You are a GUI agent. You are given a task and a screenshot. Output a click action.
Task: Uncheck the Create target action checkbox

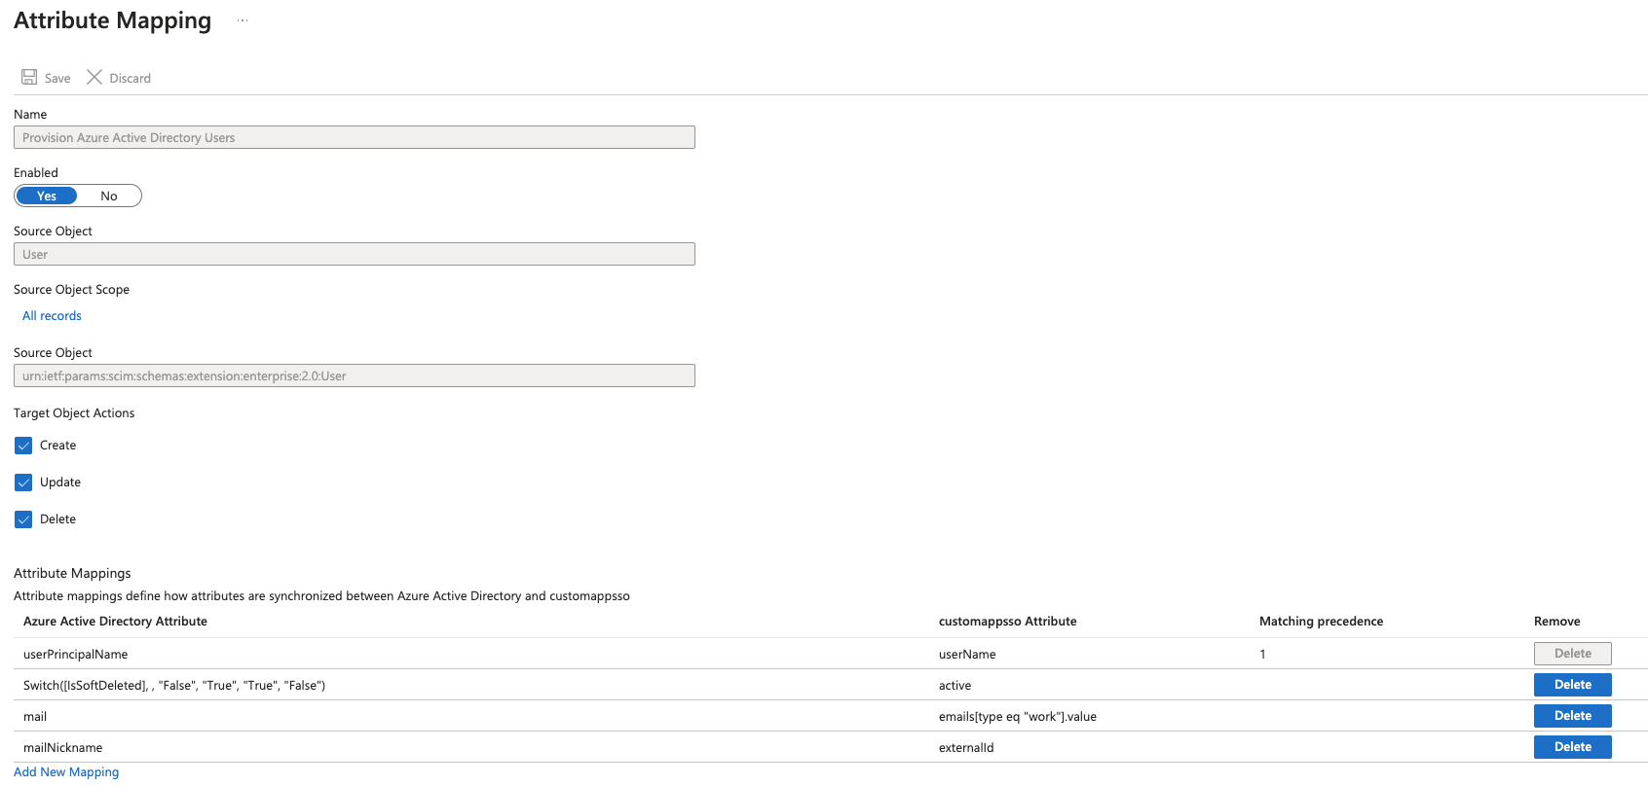24,446
